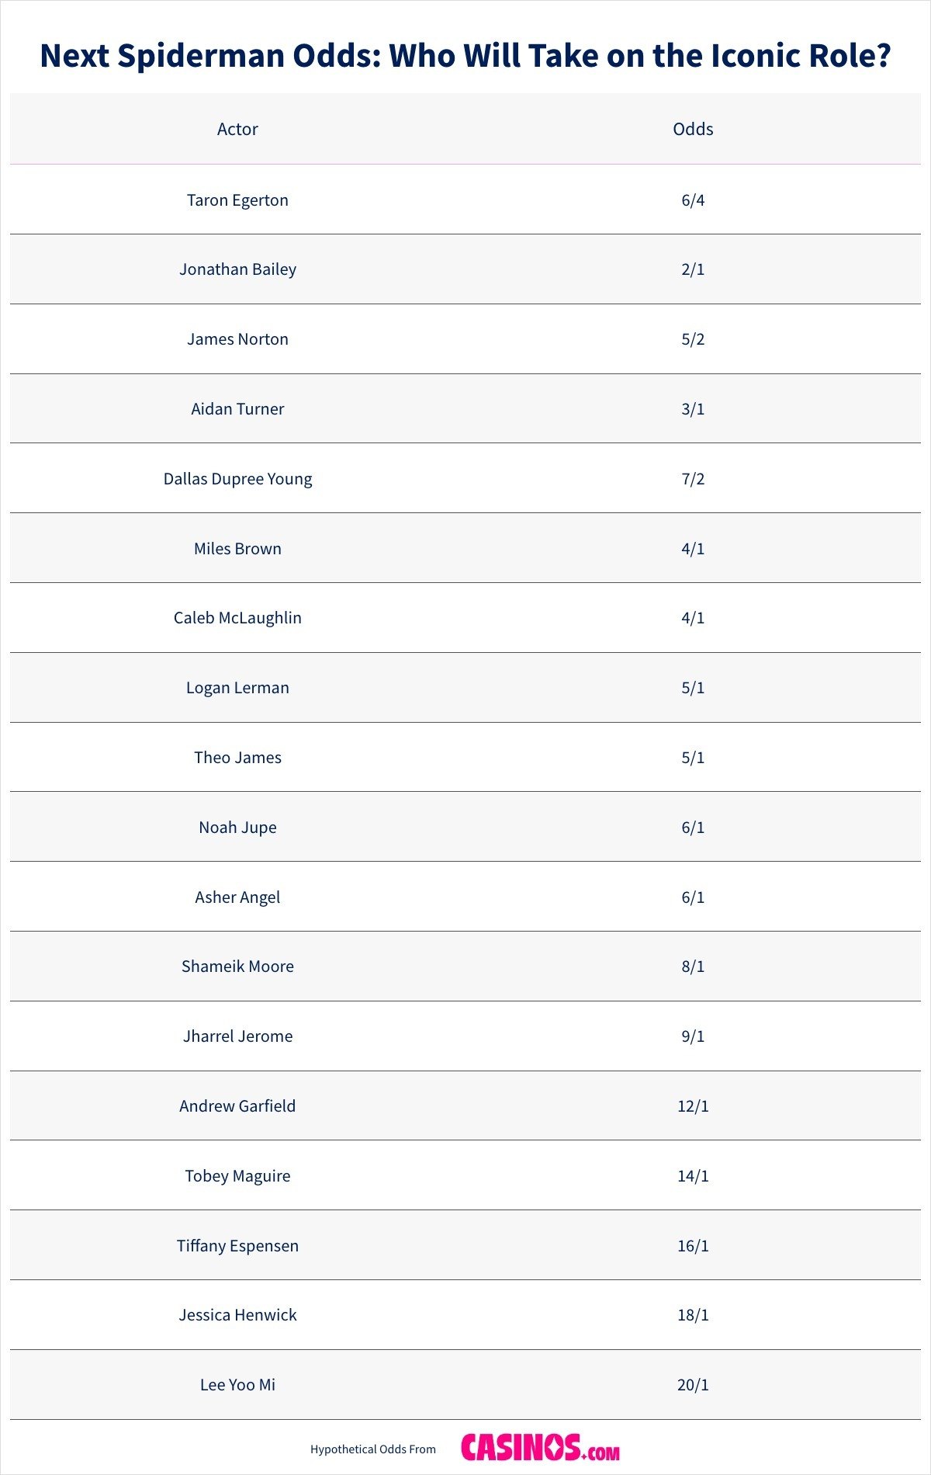Image resolution: width=931 pixels, height=1475 pixels.
Task: Select the Taron Egerton name
Action: tap(237, 200)
